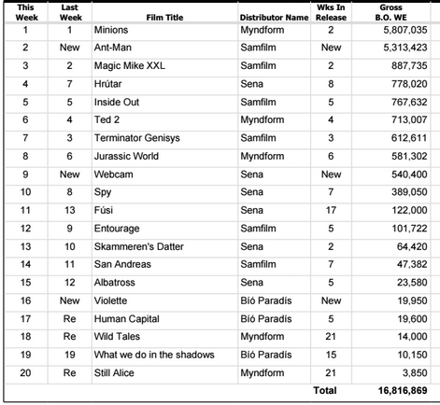Click the Ant-Man film title
This screenshot has width=440, height=405.
click(x=113, y=48)
